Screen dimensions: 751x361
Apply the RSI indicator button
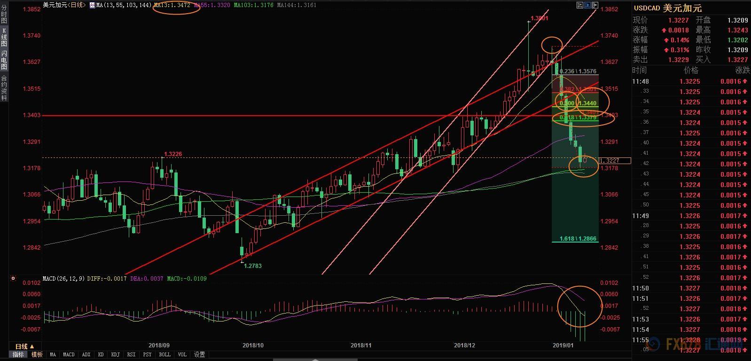(x=132, y=354)
